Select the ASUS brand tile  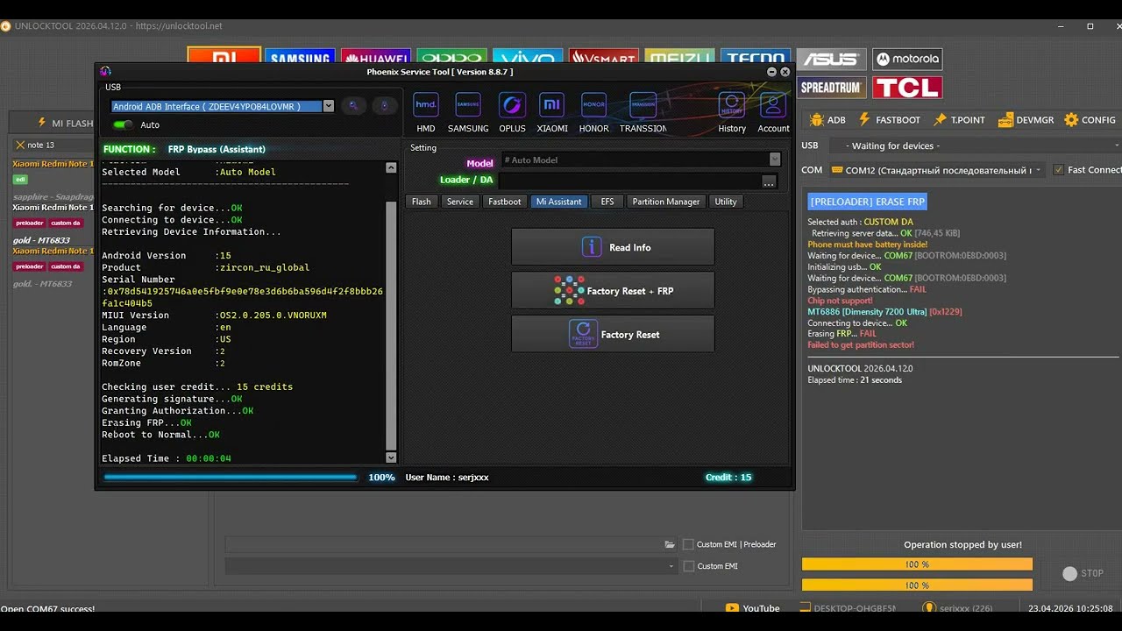point(832,60)
